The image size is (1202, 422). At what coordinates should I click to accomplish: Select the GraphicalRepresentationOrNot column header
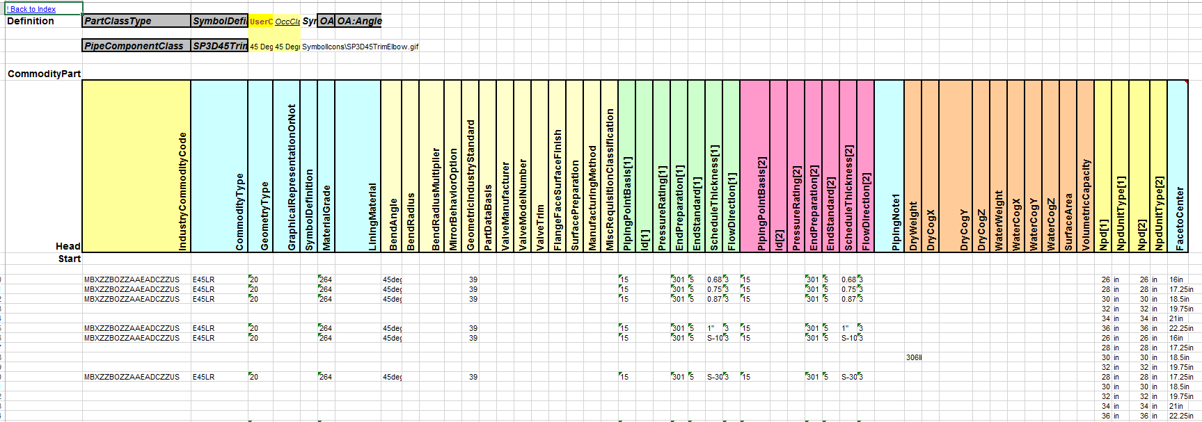pyautogui.click(x=286, y=165)
